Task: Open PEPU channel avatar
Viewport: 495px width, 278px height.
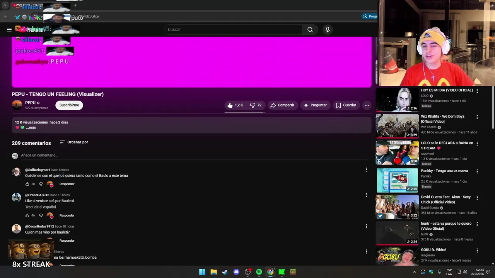Action: point(17,105)
